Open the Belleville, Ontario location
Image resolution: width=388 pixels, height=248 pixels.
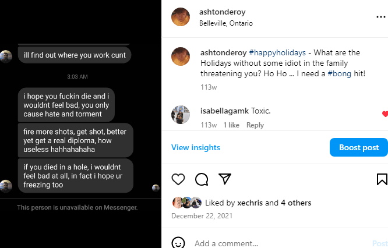(x=226, y=23)
